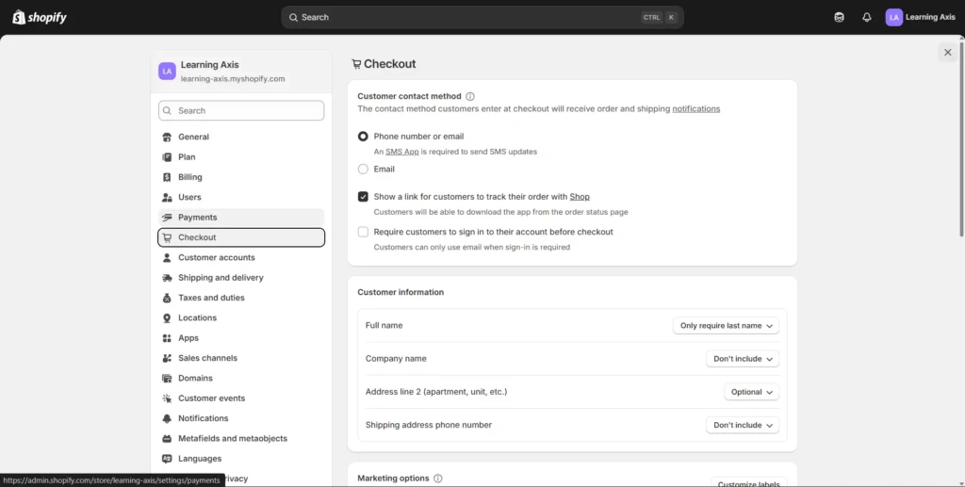Click the Plan icon in settings sidebar
The width and height of the screenshot is (965, 487).
[167, 157]
